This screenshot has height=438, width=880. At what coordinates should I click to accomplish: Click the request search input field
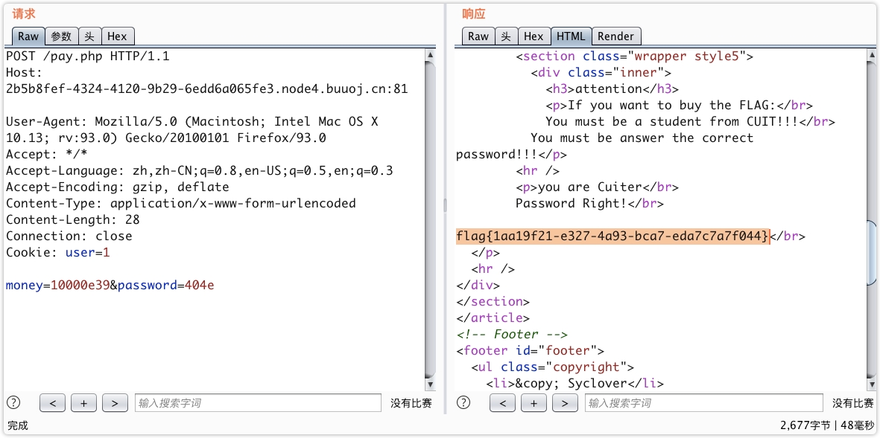click(258, 403)
